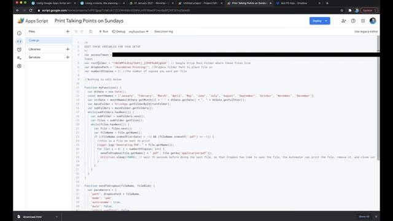Close the Print Talking Points browser tab
This screenshot has height=221, width=393.
pyautogui.click(x=270, y=3)
